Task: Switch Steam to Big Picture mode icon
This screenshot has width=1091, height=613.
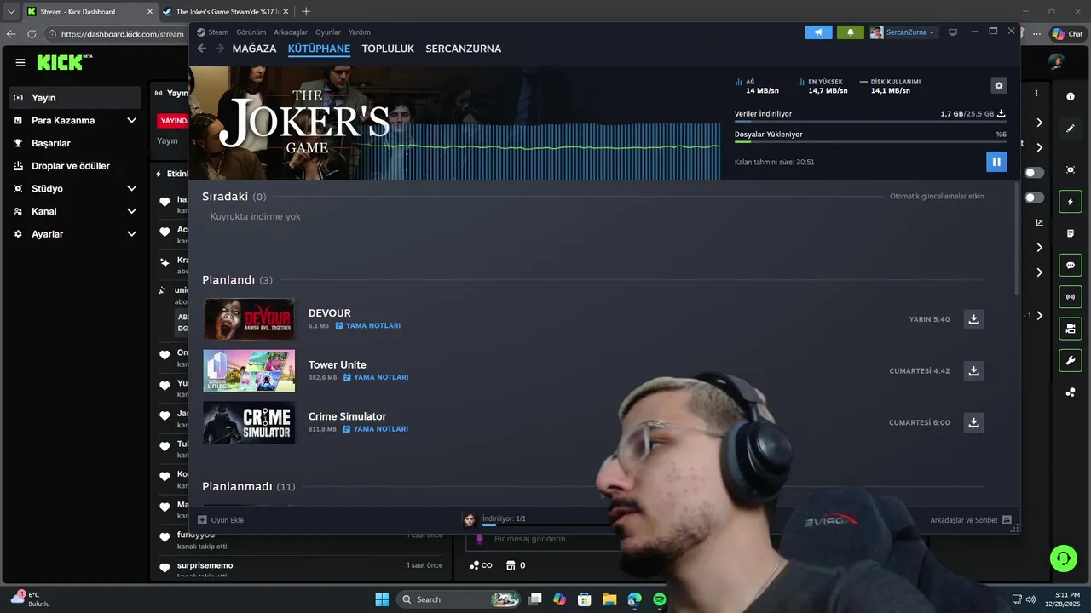Action: (953, 32)
